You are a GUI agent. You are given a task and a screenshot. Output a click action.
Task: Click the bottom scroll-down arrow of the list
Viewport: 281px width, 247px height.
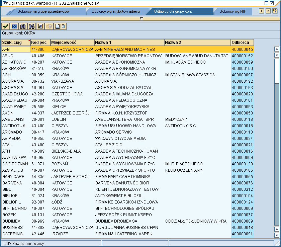(277, 235)
